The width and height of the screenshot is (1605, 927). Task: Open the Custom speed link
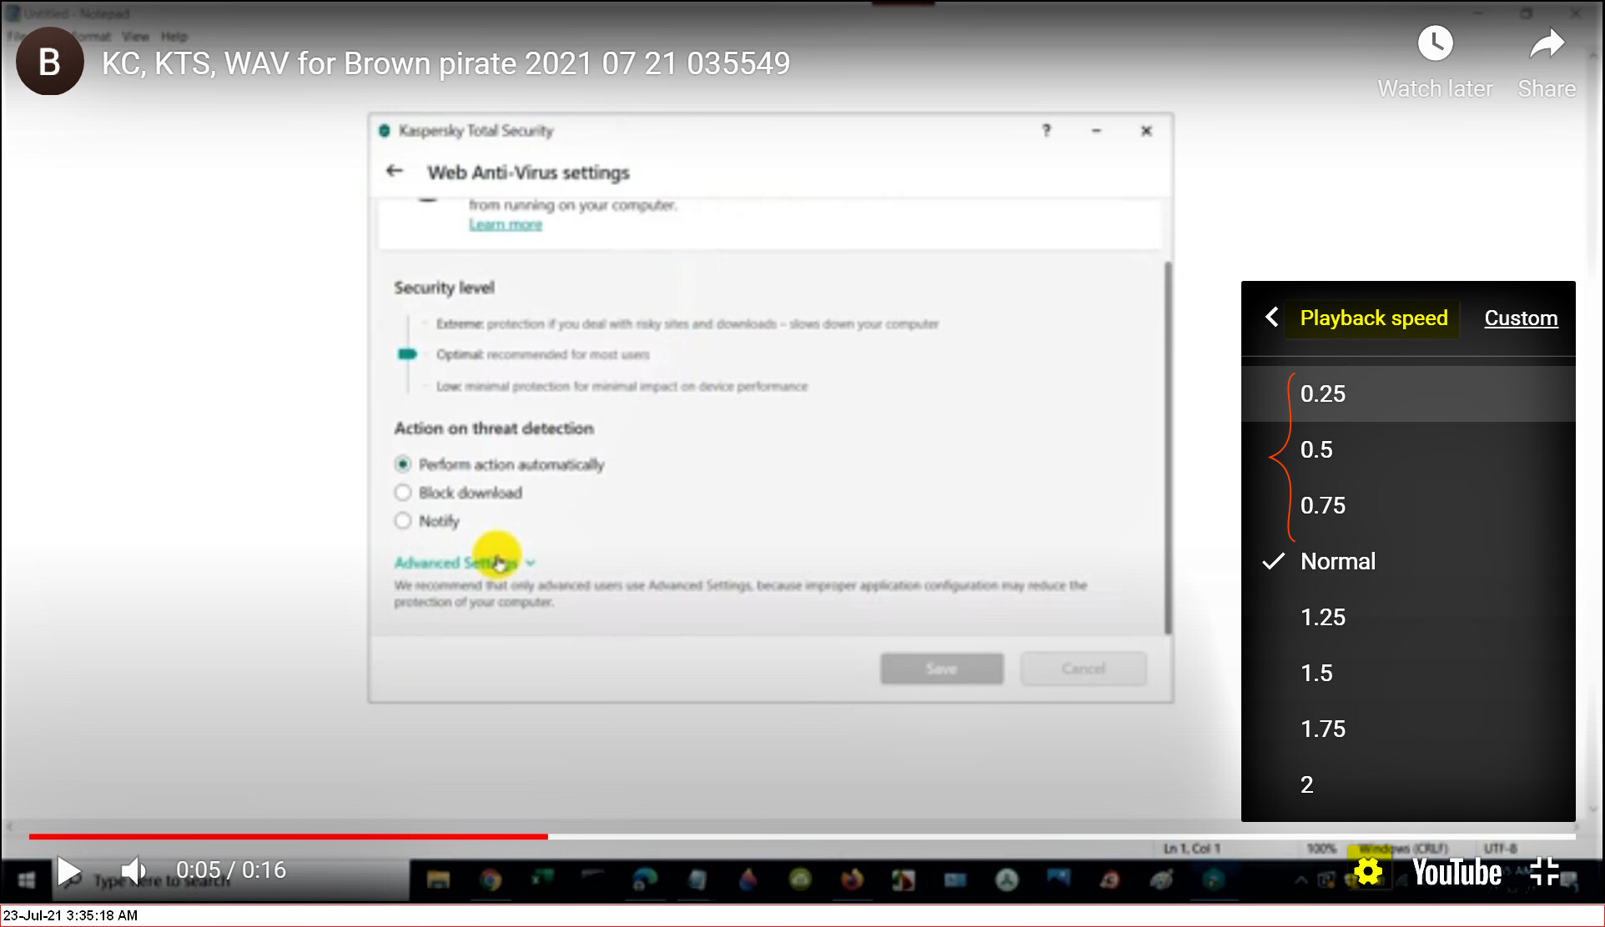click(x=1521, y=318)
